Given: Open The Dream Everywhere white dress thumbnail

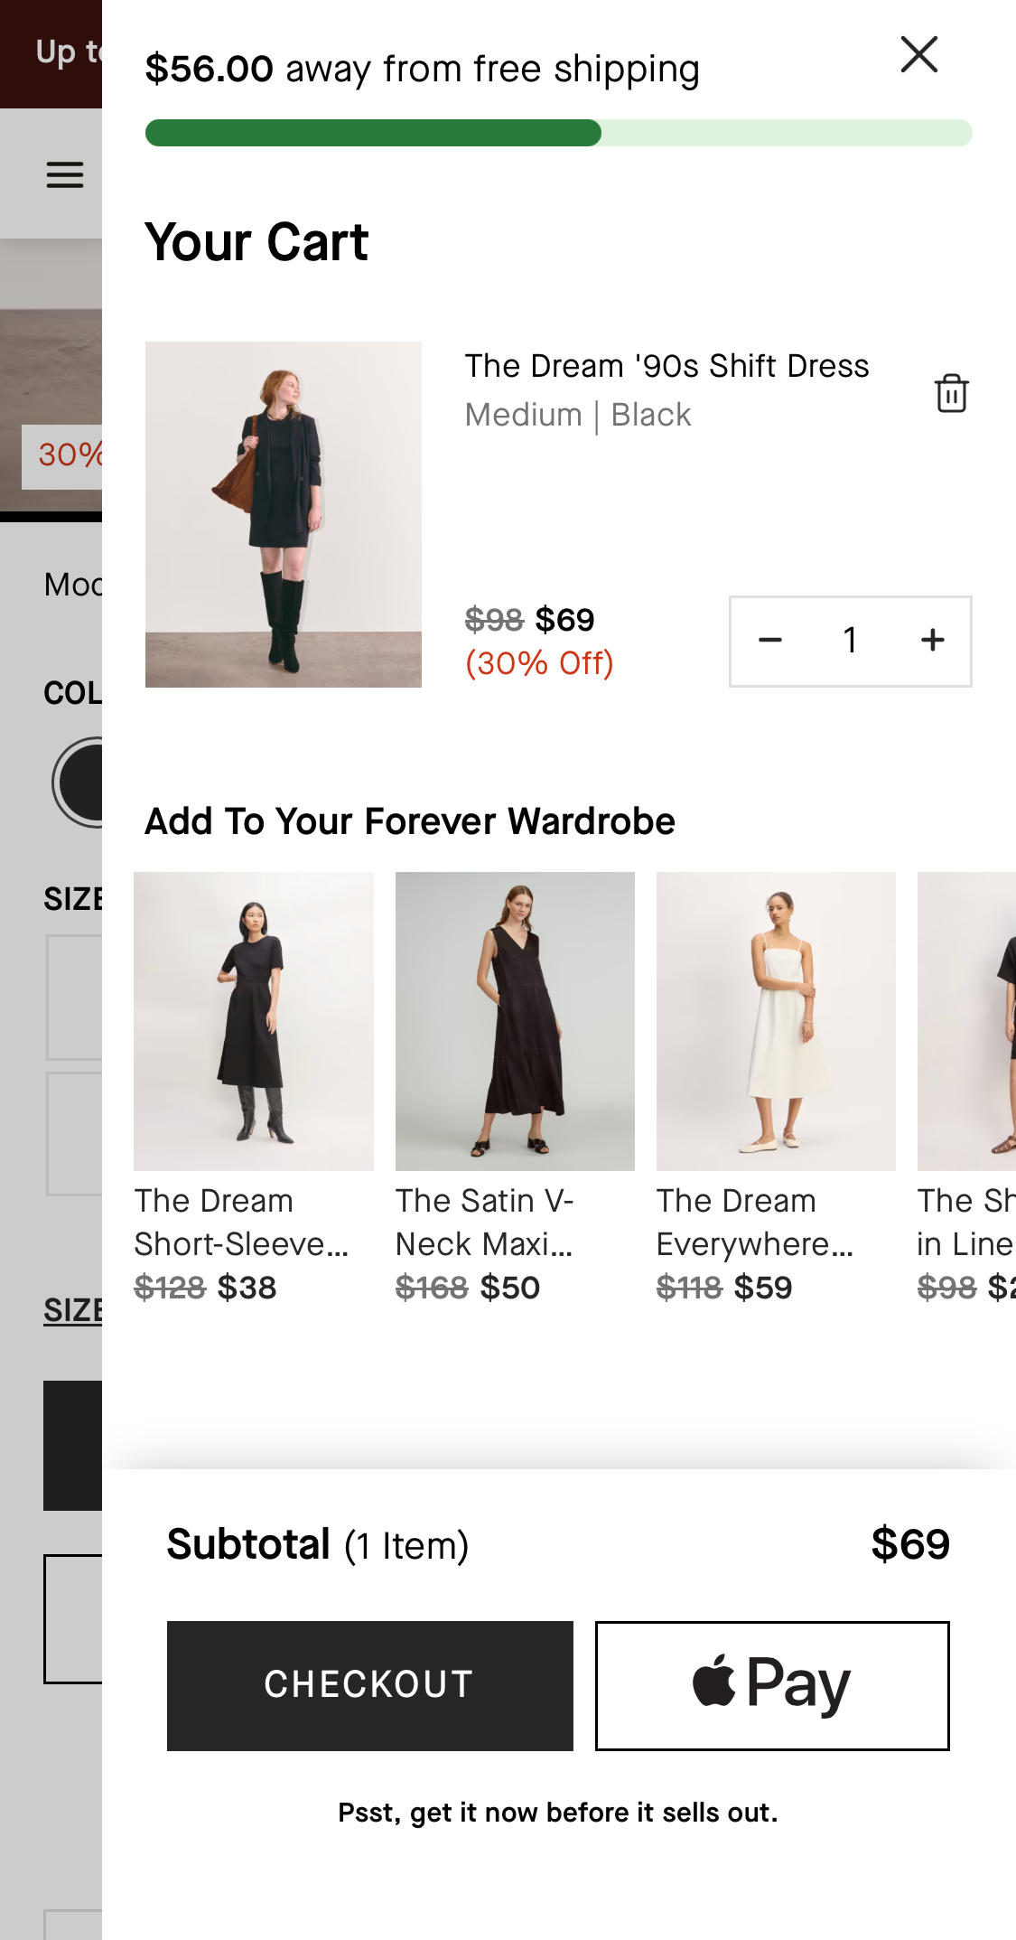Looking at the screenshot, I should coord(776,1021).
